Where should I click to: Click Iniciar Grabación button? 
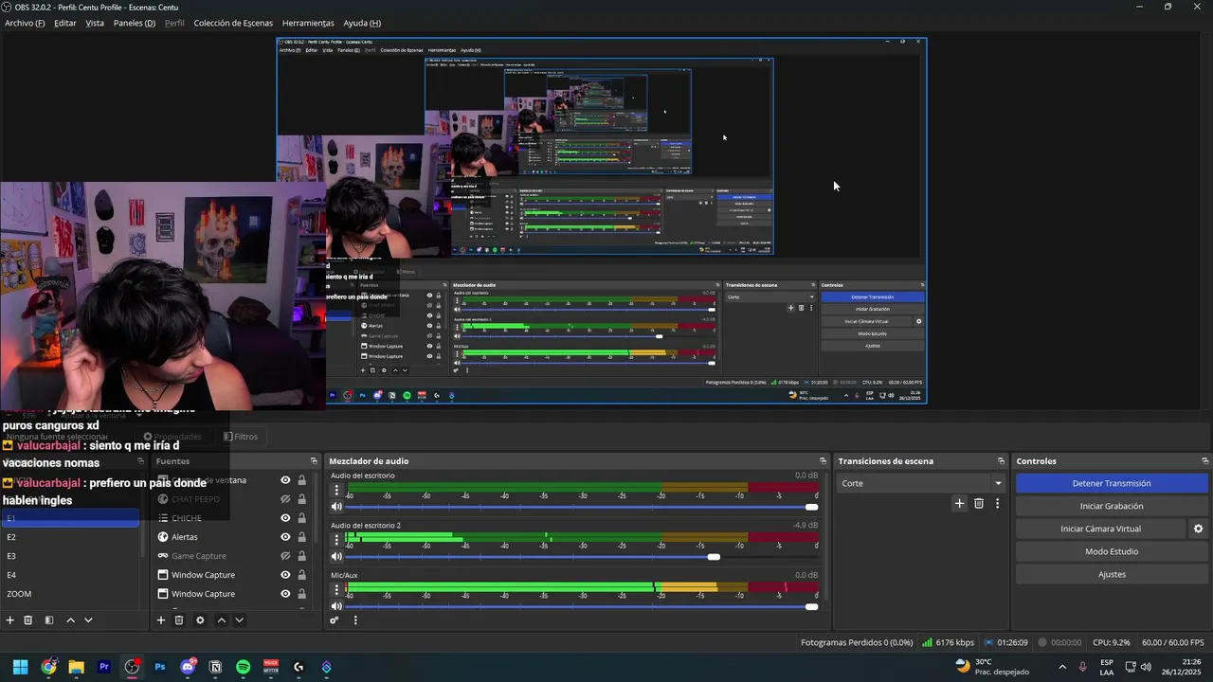click(1112, 506)
